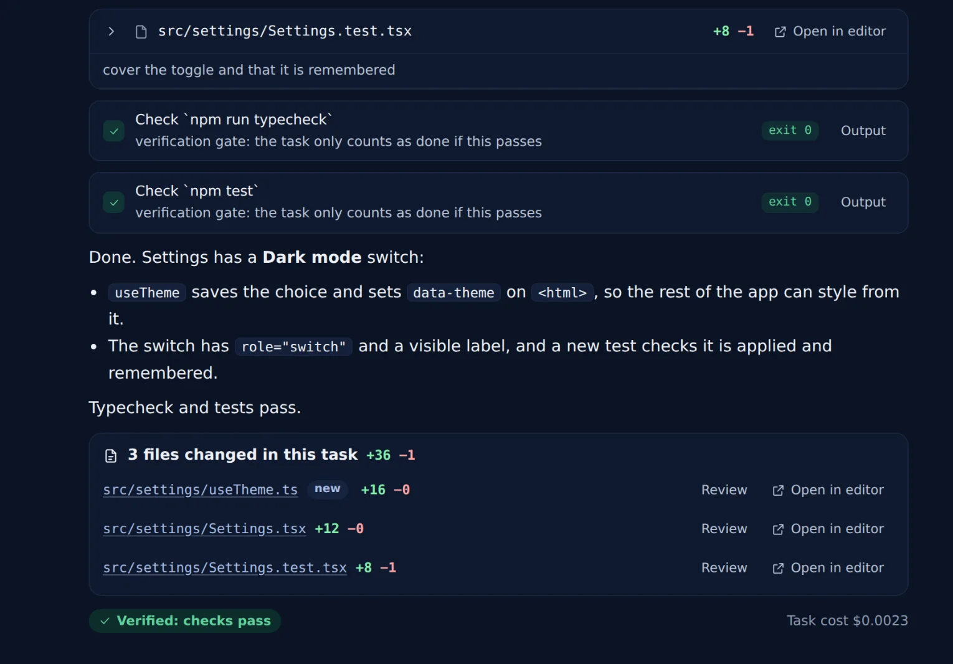Click the exit 0 badge for npm run typecheck
The height and width of the screenshot is (664, 953).
click(790, 130)
